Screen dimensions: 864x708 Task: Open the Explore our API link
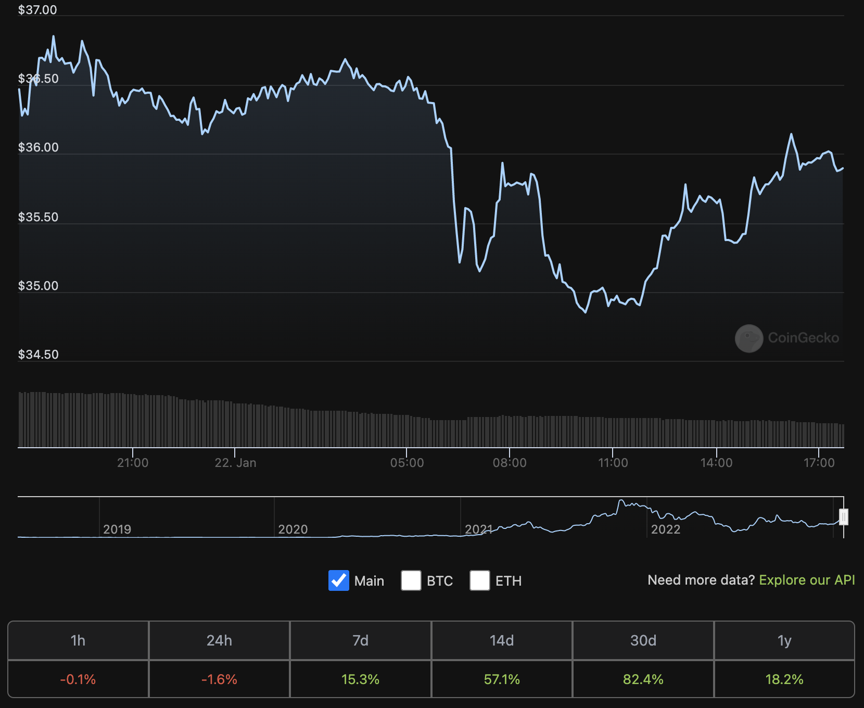click(x=806, y=580)
